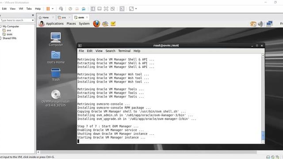Open the stretch display dropdown arrow

click(x=136, y=9)
